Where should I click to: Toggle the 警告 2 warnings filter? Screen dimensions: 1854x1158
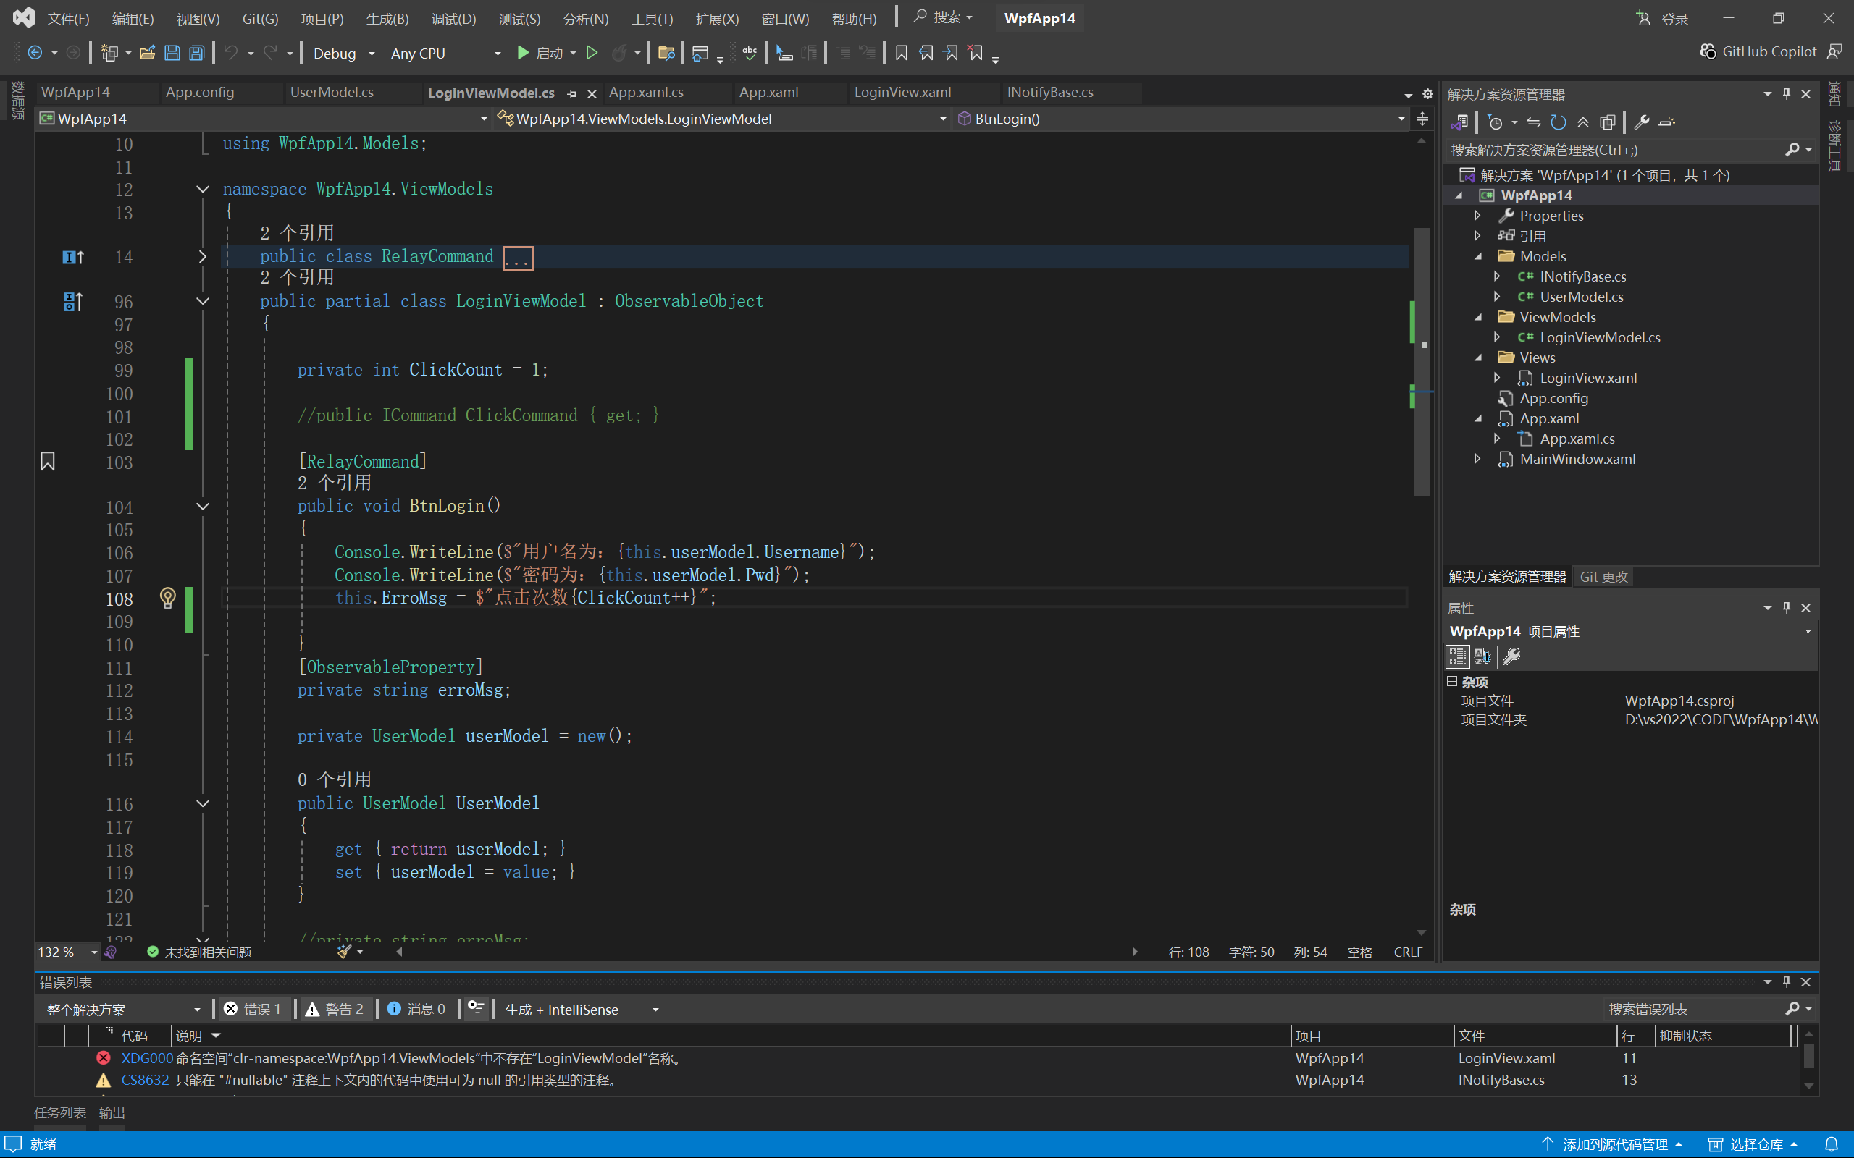click(x=334, y=1009)
